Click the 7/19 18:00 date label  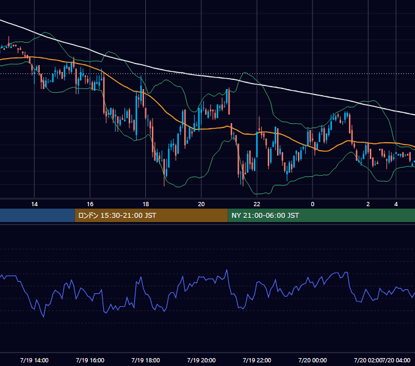point(146,360)
